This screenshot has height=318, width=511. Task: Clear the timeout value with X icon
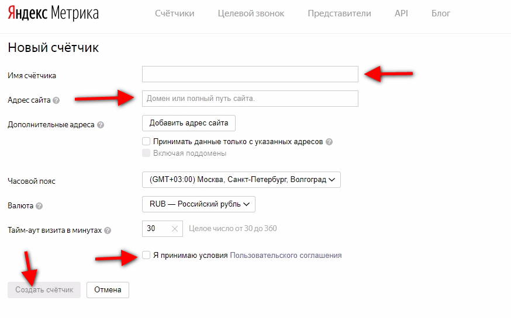click(x=175, y=229)
